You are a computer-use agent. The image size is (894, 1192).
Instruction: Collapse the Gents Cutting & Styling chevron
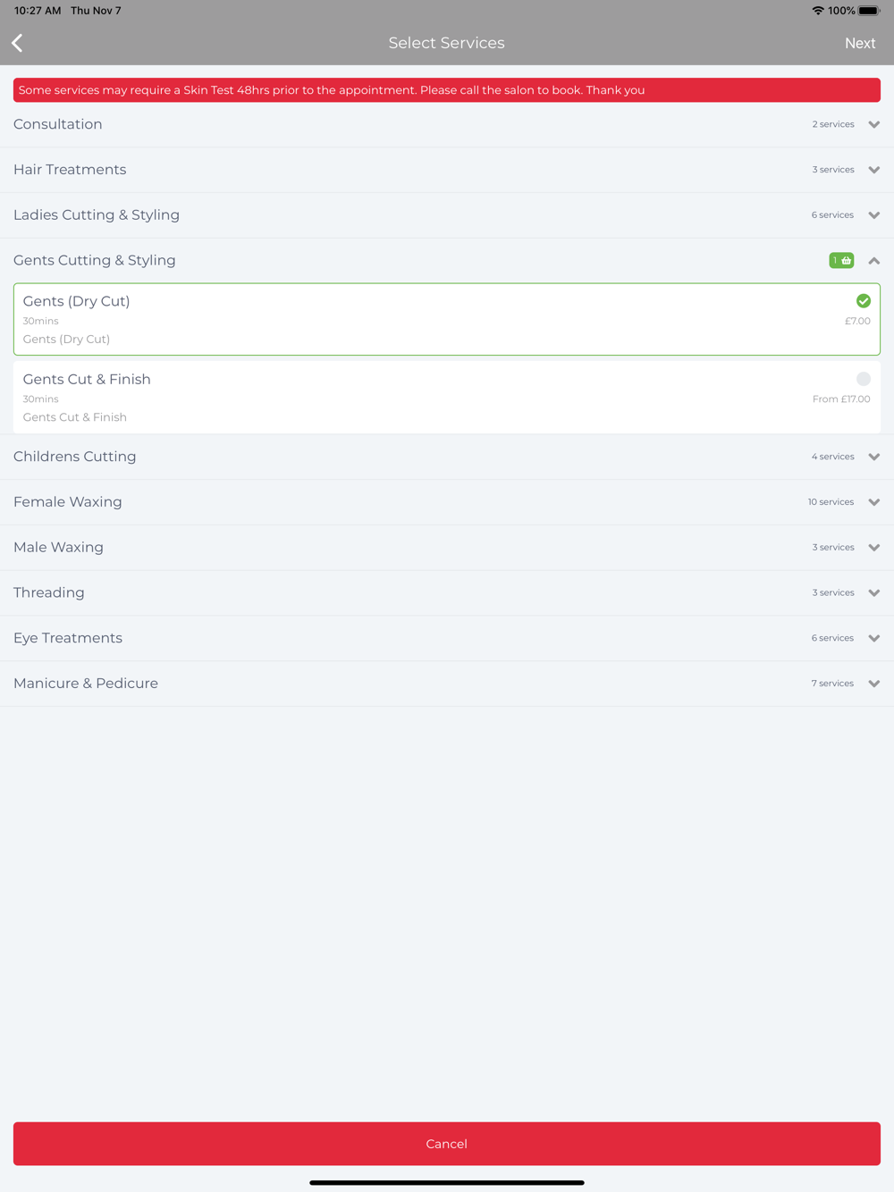874,261
